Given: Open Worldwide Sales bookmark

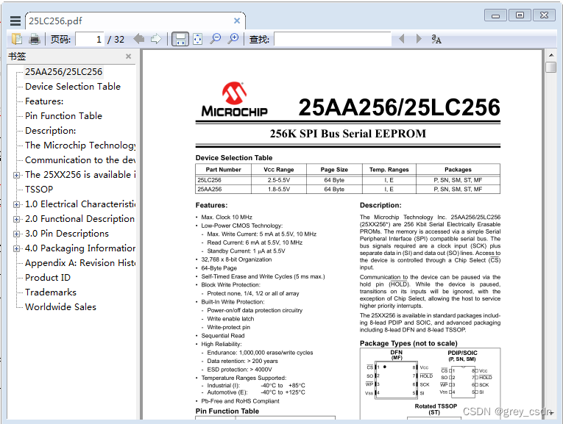Looking at the screenshot, I should point(60,307).
